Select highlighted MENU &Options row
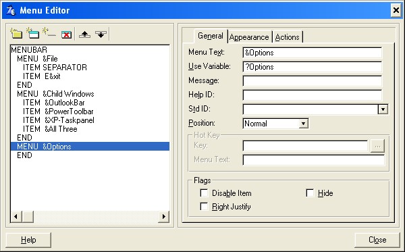Screen dimensions: 405x252 coord(90,147)
